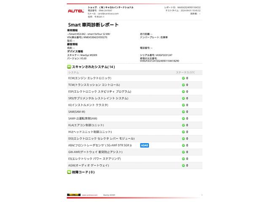
Task: Click the スキャンされたシステム(14) heading
Action: [93, 67]
